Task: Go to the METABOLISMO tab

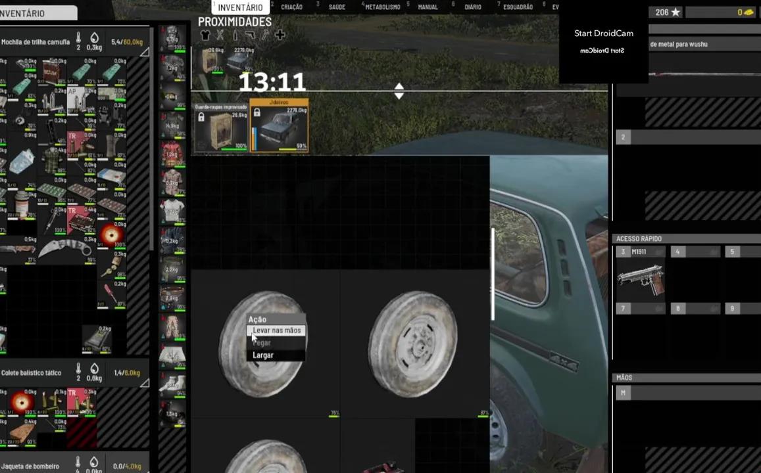Action: click(x=382, y=7)
